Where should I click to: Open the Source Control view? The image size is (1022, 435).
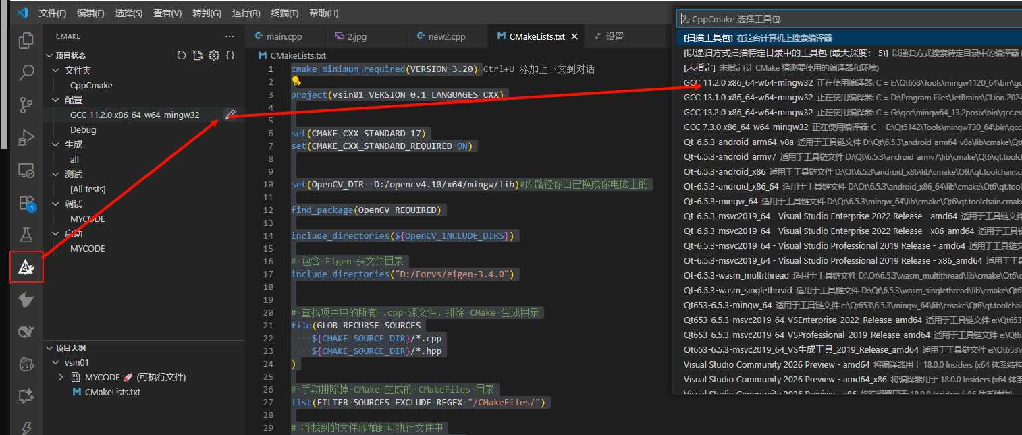pyautogui.click(x=26, y=105)
